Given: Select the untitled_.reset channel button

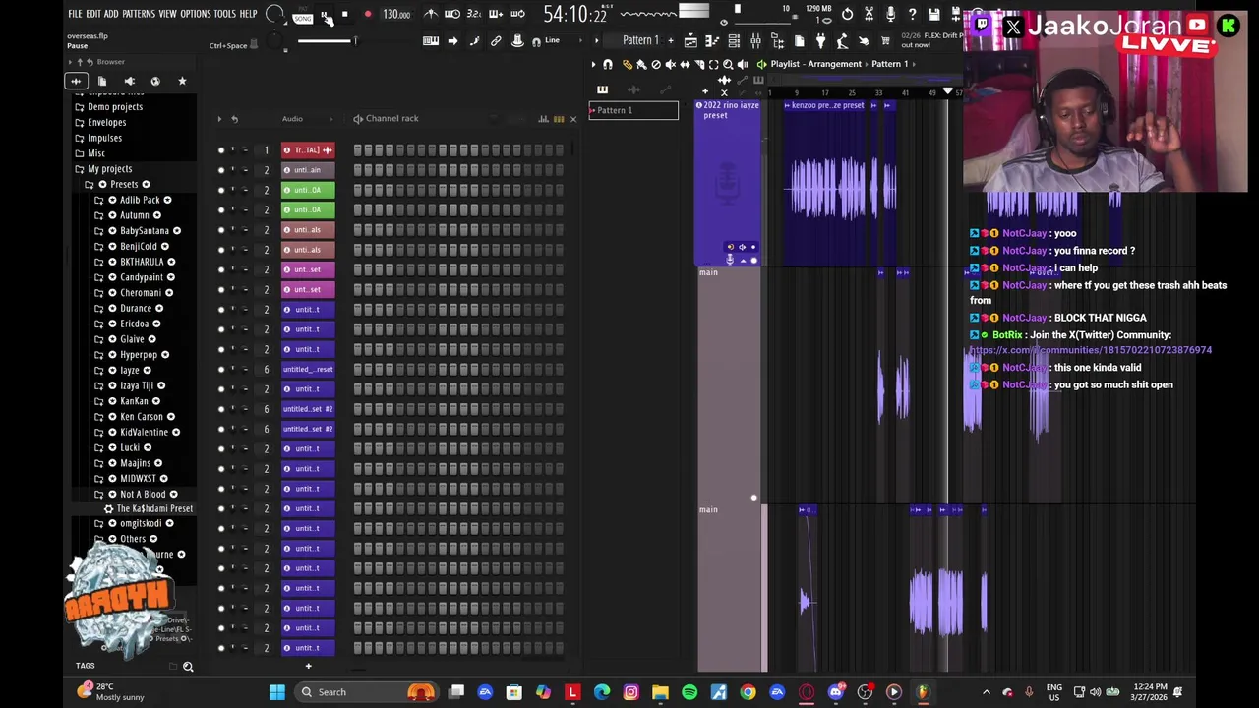Looking at the screenshot, I should click(308, 369).
